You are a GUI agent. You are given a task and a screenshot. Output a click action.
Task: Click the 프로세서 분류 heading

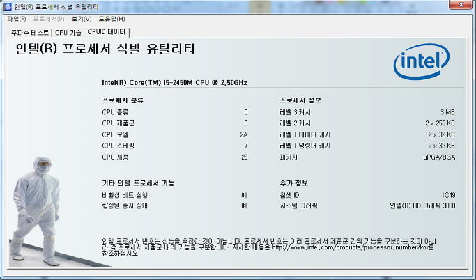tap(123, 100)
